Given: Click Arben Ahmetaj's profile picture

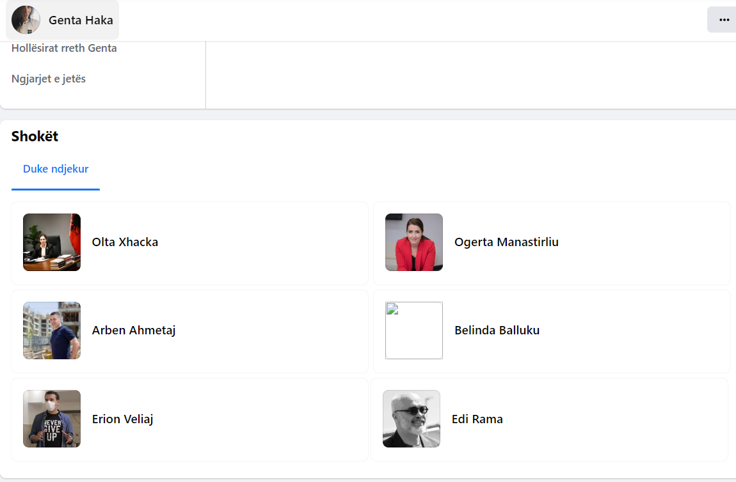Looking at the screenshot, I should click(52, 330).
